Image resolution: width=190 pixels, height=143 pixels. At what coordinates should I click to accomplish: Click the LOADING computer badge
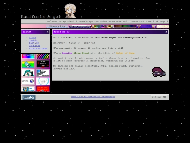click(28, 81)
